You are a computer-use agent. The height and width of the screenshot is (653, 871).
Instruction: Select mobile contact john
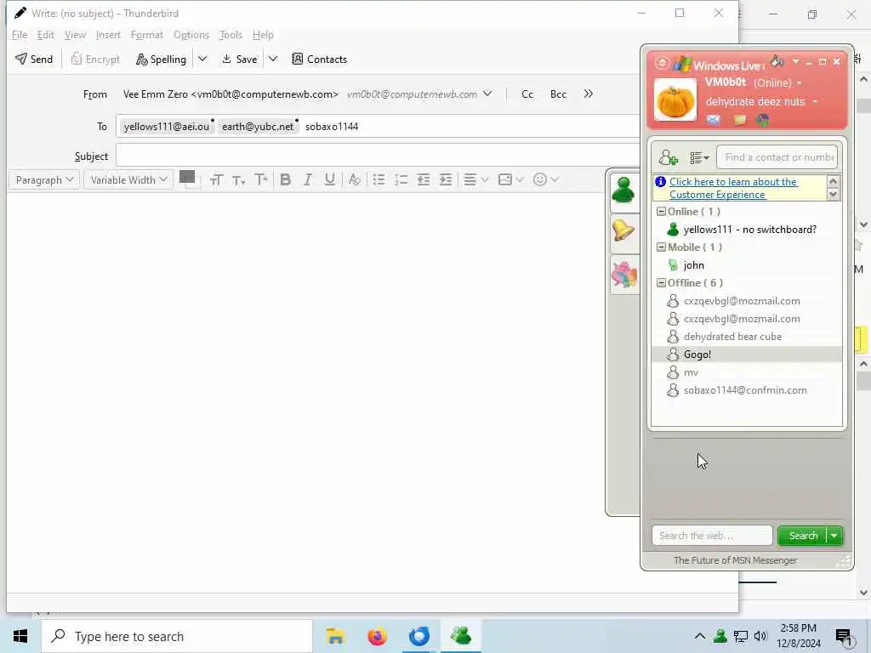click(747, 265)
